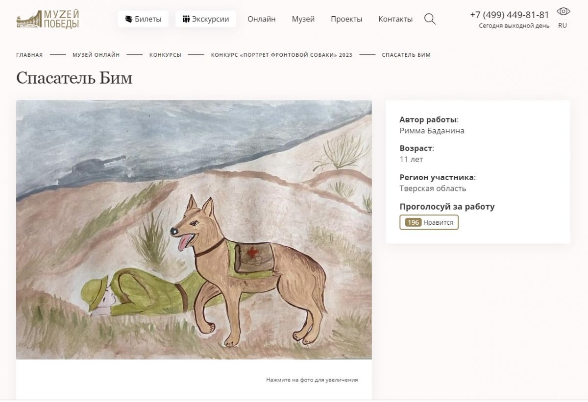This screenshot has width=588, height=402.
Task: Vote with the Нравится button
Action: pos(438,222)
